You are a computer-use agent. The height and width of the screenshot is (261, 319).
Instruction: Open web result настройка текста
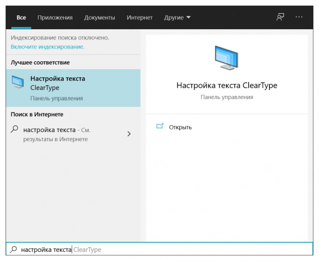73,134
